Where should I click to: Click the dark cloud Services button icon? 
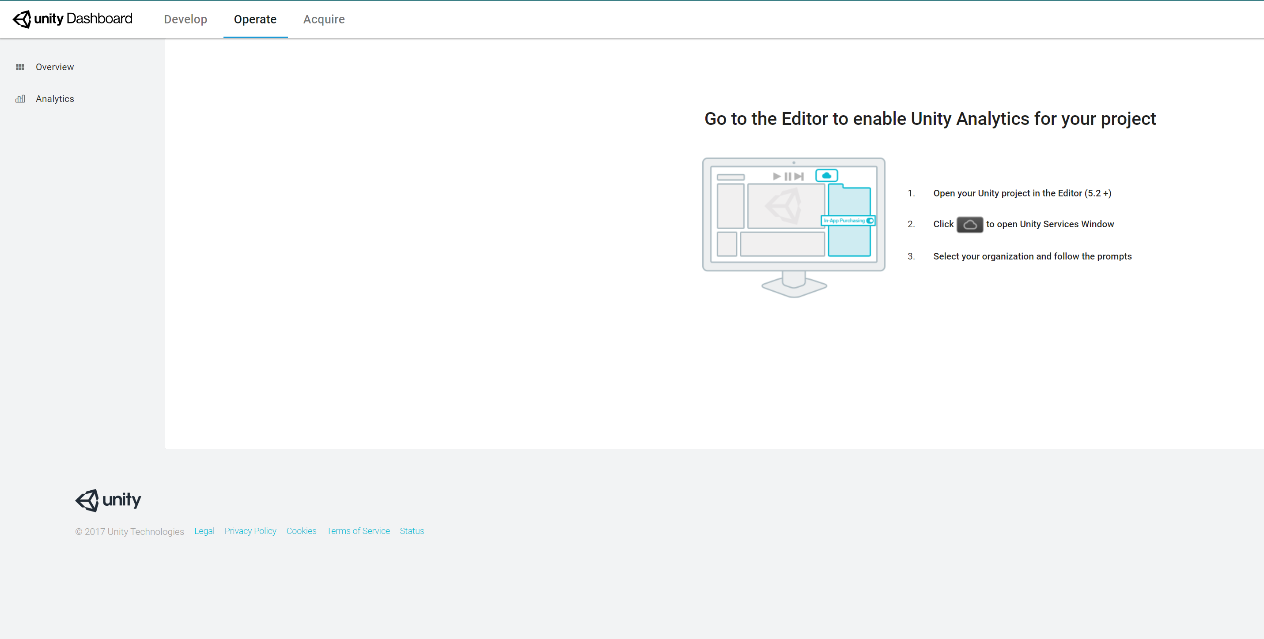pyautogui.click(x=969, y=225)
